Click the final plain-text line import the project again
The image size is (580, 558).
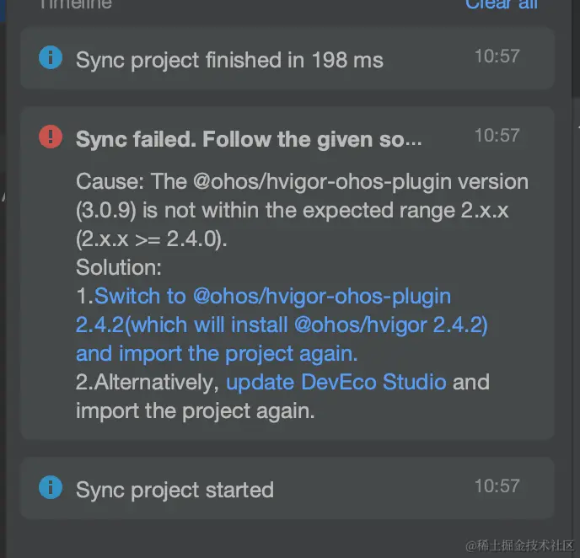pyautogui.click(x=195, y=410)
